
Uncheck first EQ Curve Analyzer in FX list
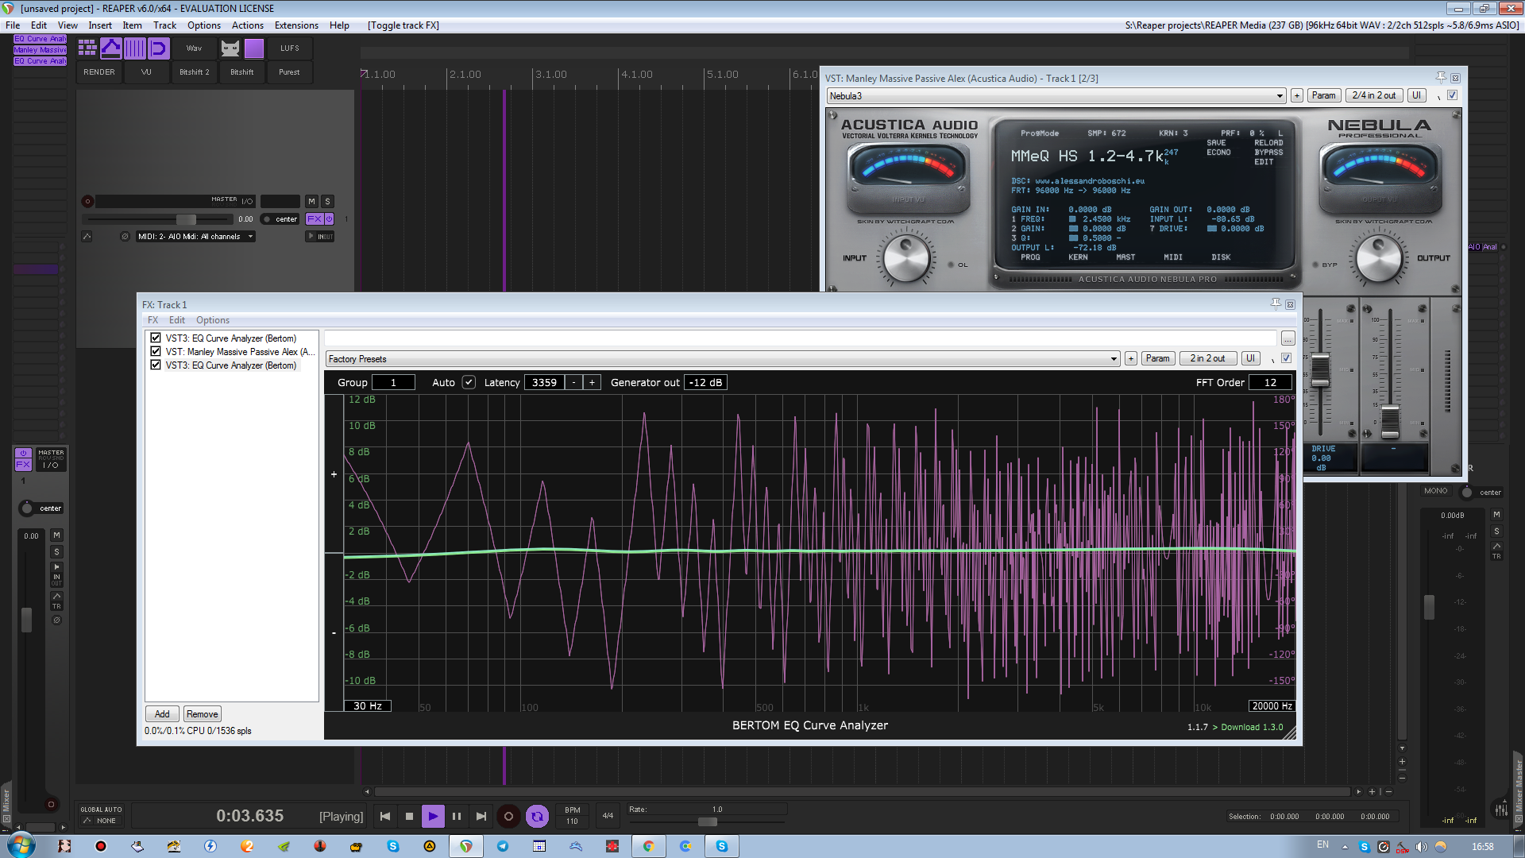156,338
